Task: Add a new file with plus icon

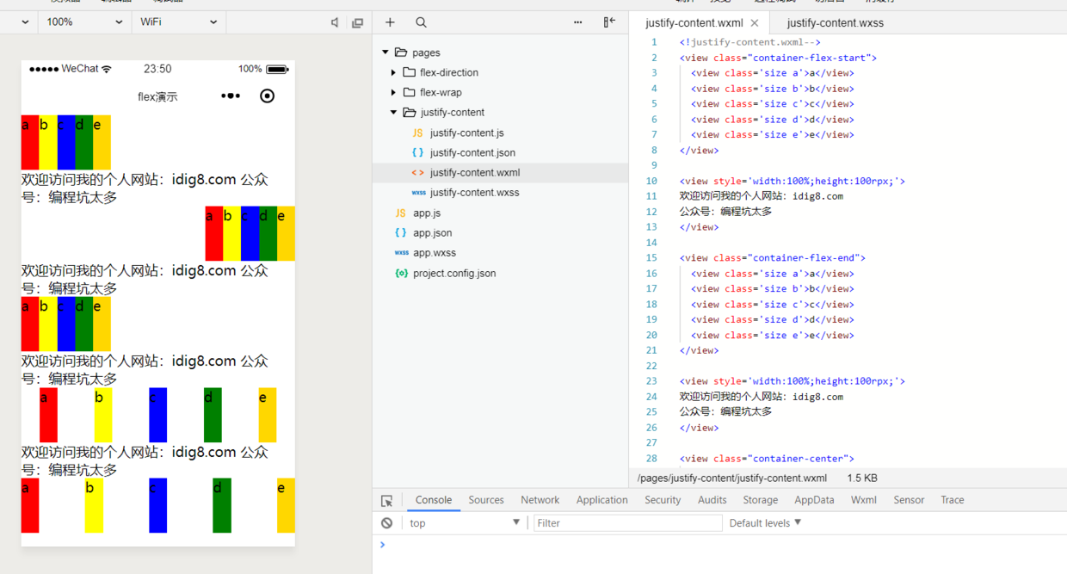Action: [x=390, y=22]
